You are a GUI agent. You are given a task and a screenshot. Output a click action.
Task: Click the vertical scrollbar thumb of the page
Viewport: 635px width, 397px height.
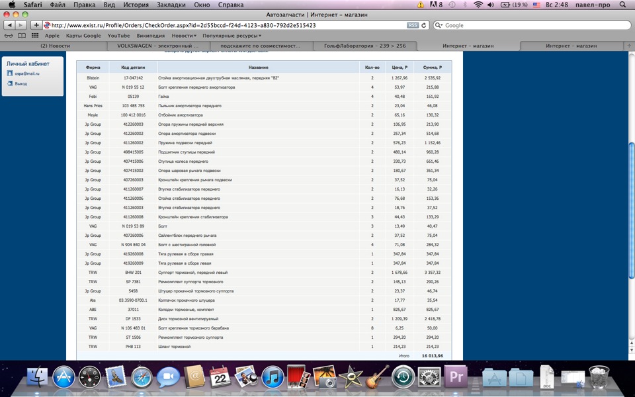pyautogui.click(x=631, y=210)
